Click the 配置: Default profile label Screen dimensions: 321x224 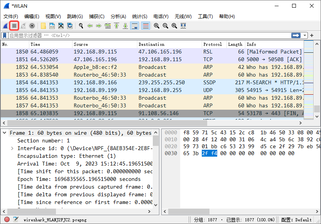coord(296,220)
